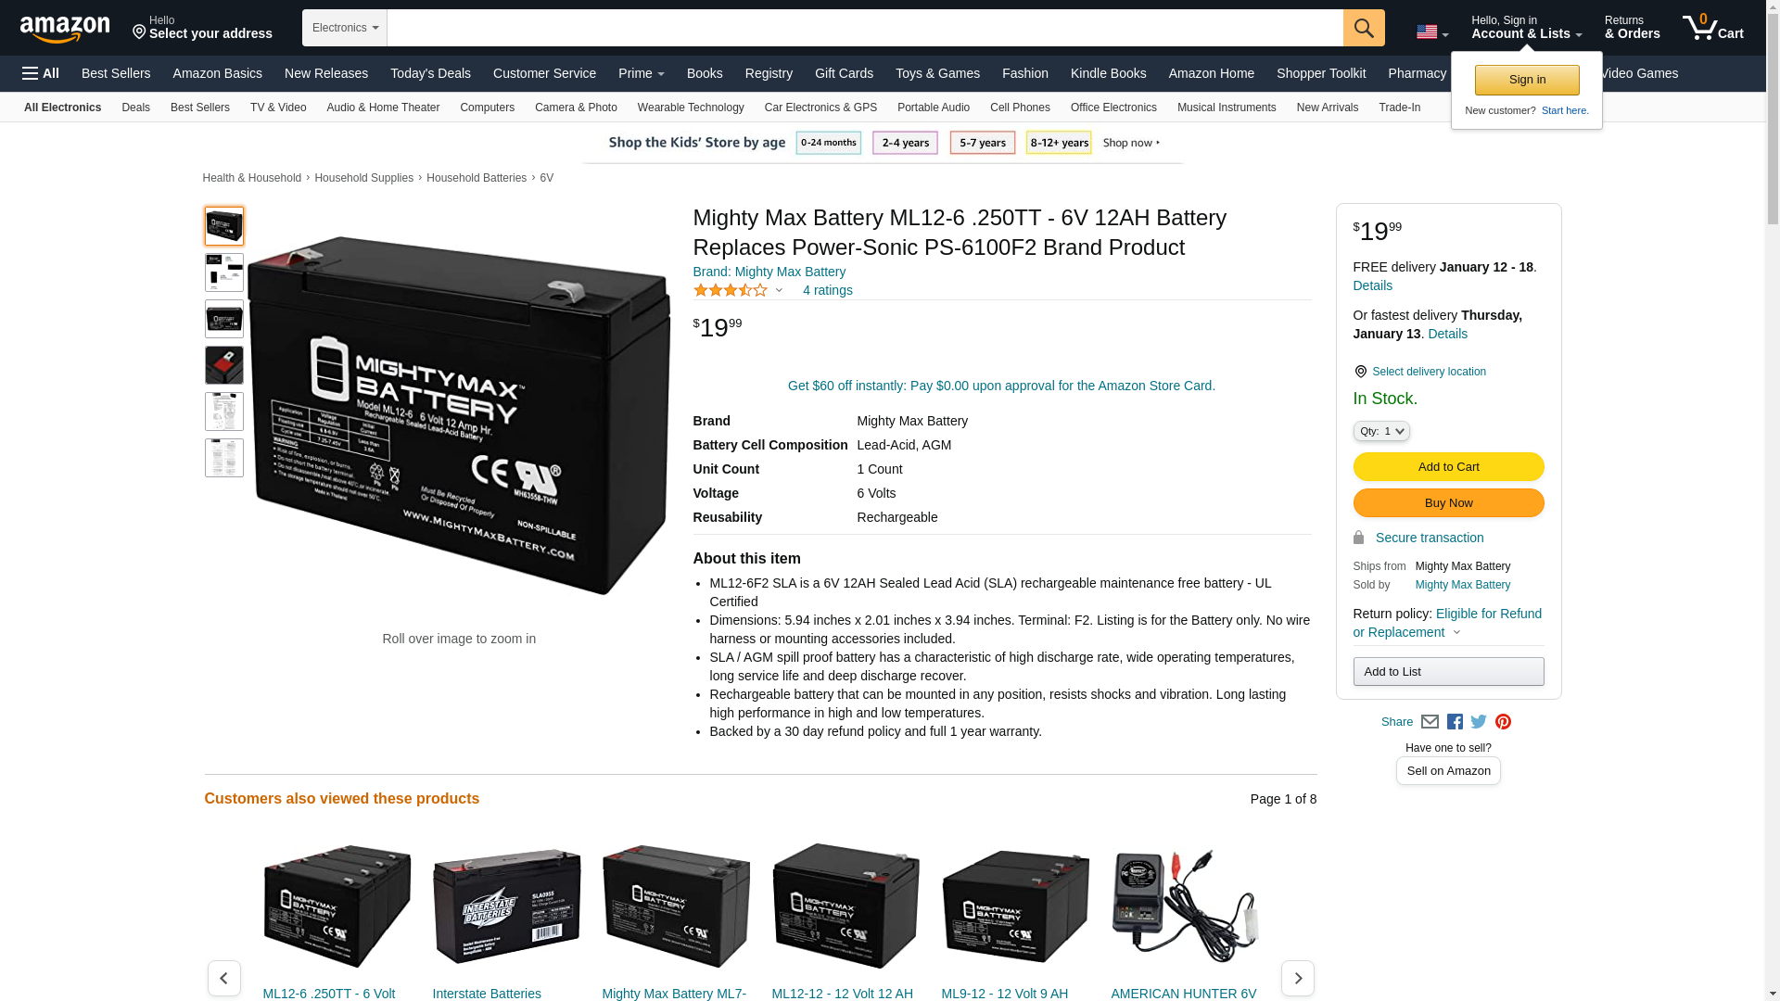Click the search magnifier button
Viewport: 1780px width, 1001px height.
tap(1364, 28)
